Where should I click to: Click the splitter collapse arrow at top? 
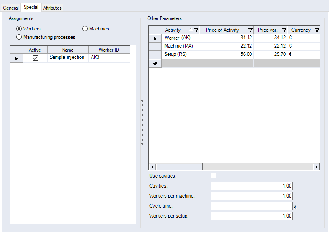pos(142,100)
